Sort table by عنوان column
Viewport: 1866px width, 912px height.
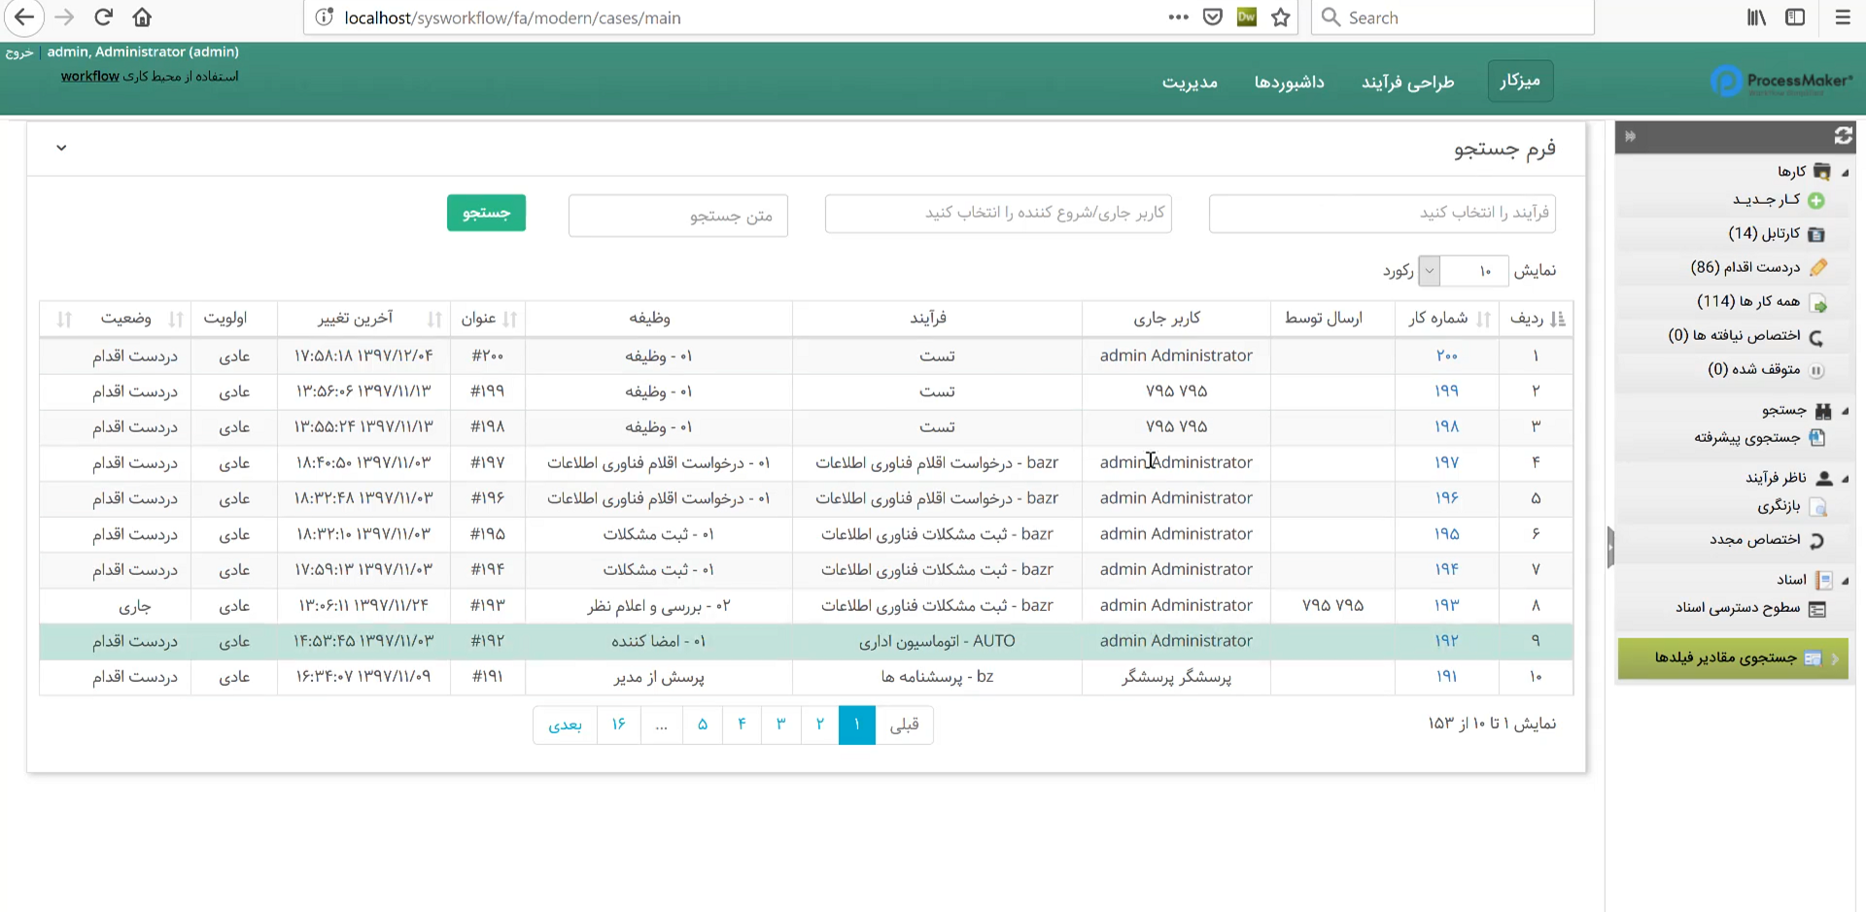489,319
